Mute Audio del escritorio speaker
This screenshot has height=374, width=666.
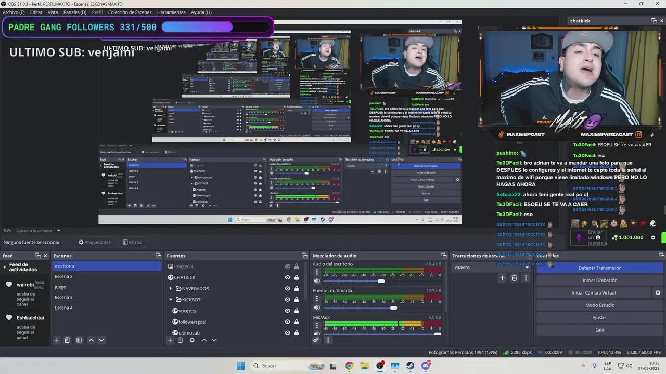[317, 281]
